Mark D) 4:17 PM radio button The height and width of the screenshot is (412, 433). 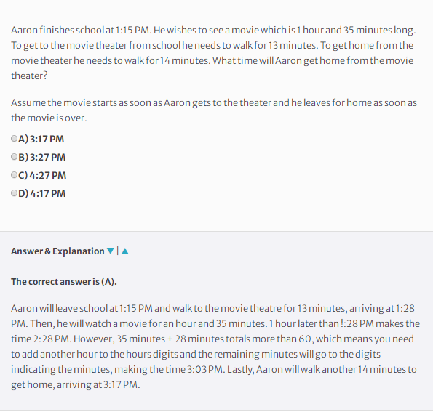click(x=14, y=193)
